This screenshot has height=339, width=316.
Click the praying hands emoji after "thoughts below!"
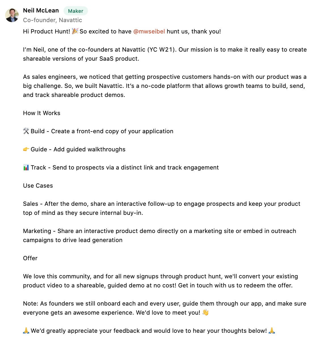tap(272, 330)
